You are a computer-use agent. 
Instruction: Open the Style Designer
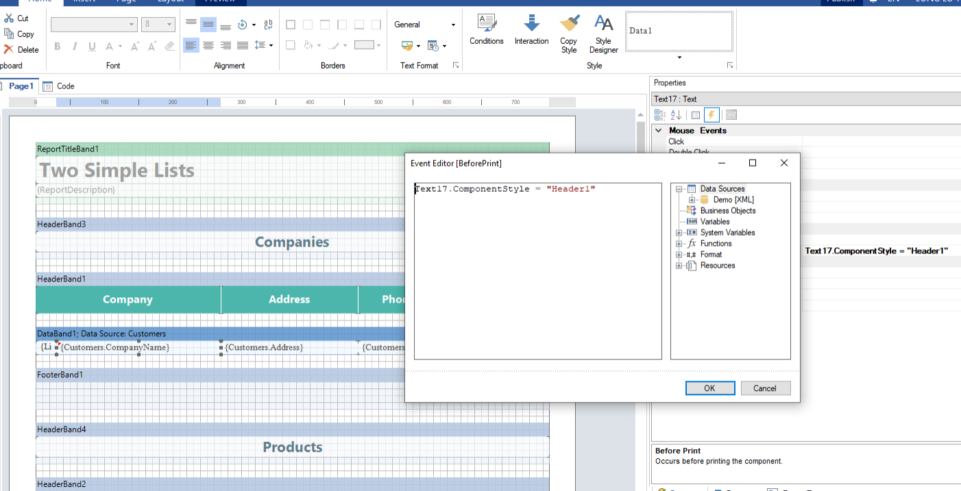pos(603,34)
